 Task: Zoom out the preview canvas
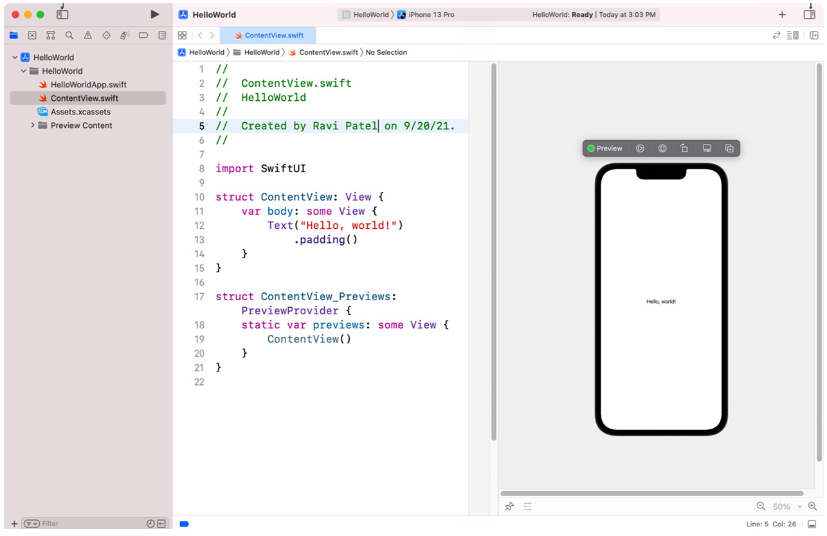761,506
